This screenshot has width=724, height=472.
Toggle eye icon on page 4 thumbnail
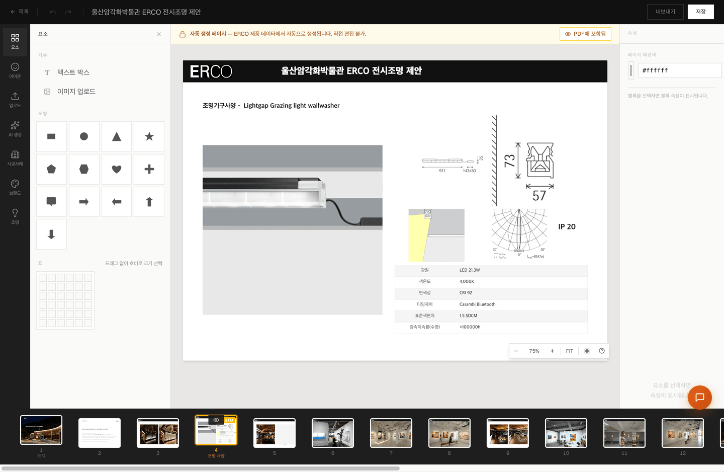216,420
